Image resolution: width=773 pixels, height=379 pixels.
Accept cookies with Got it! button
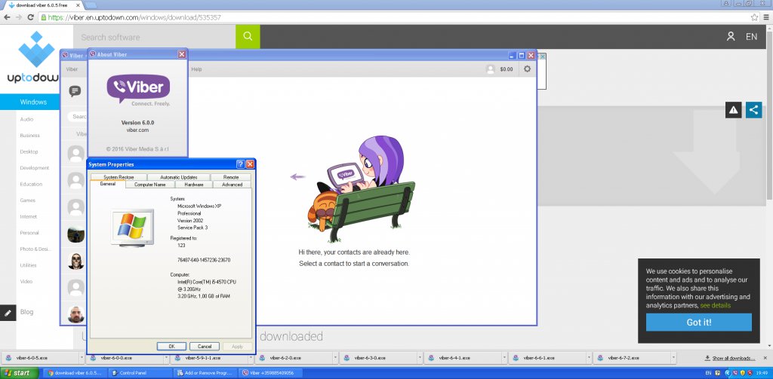[x=698, y=322]
